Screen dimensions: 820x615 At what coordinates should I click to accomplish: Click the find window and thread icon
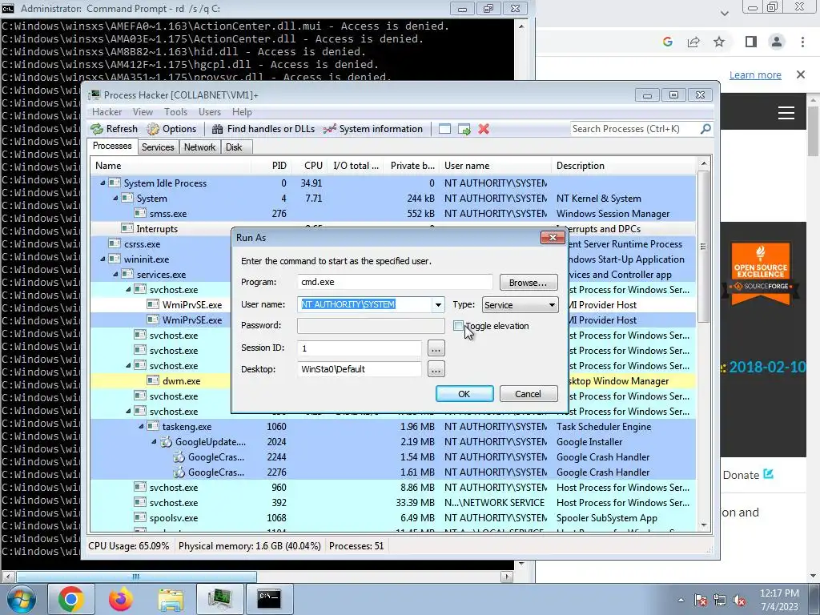(x=464, y=129)
